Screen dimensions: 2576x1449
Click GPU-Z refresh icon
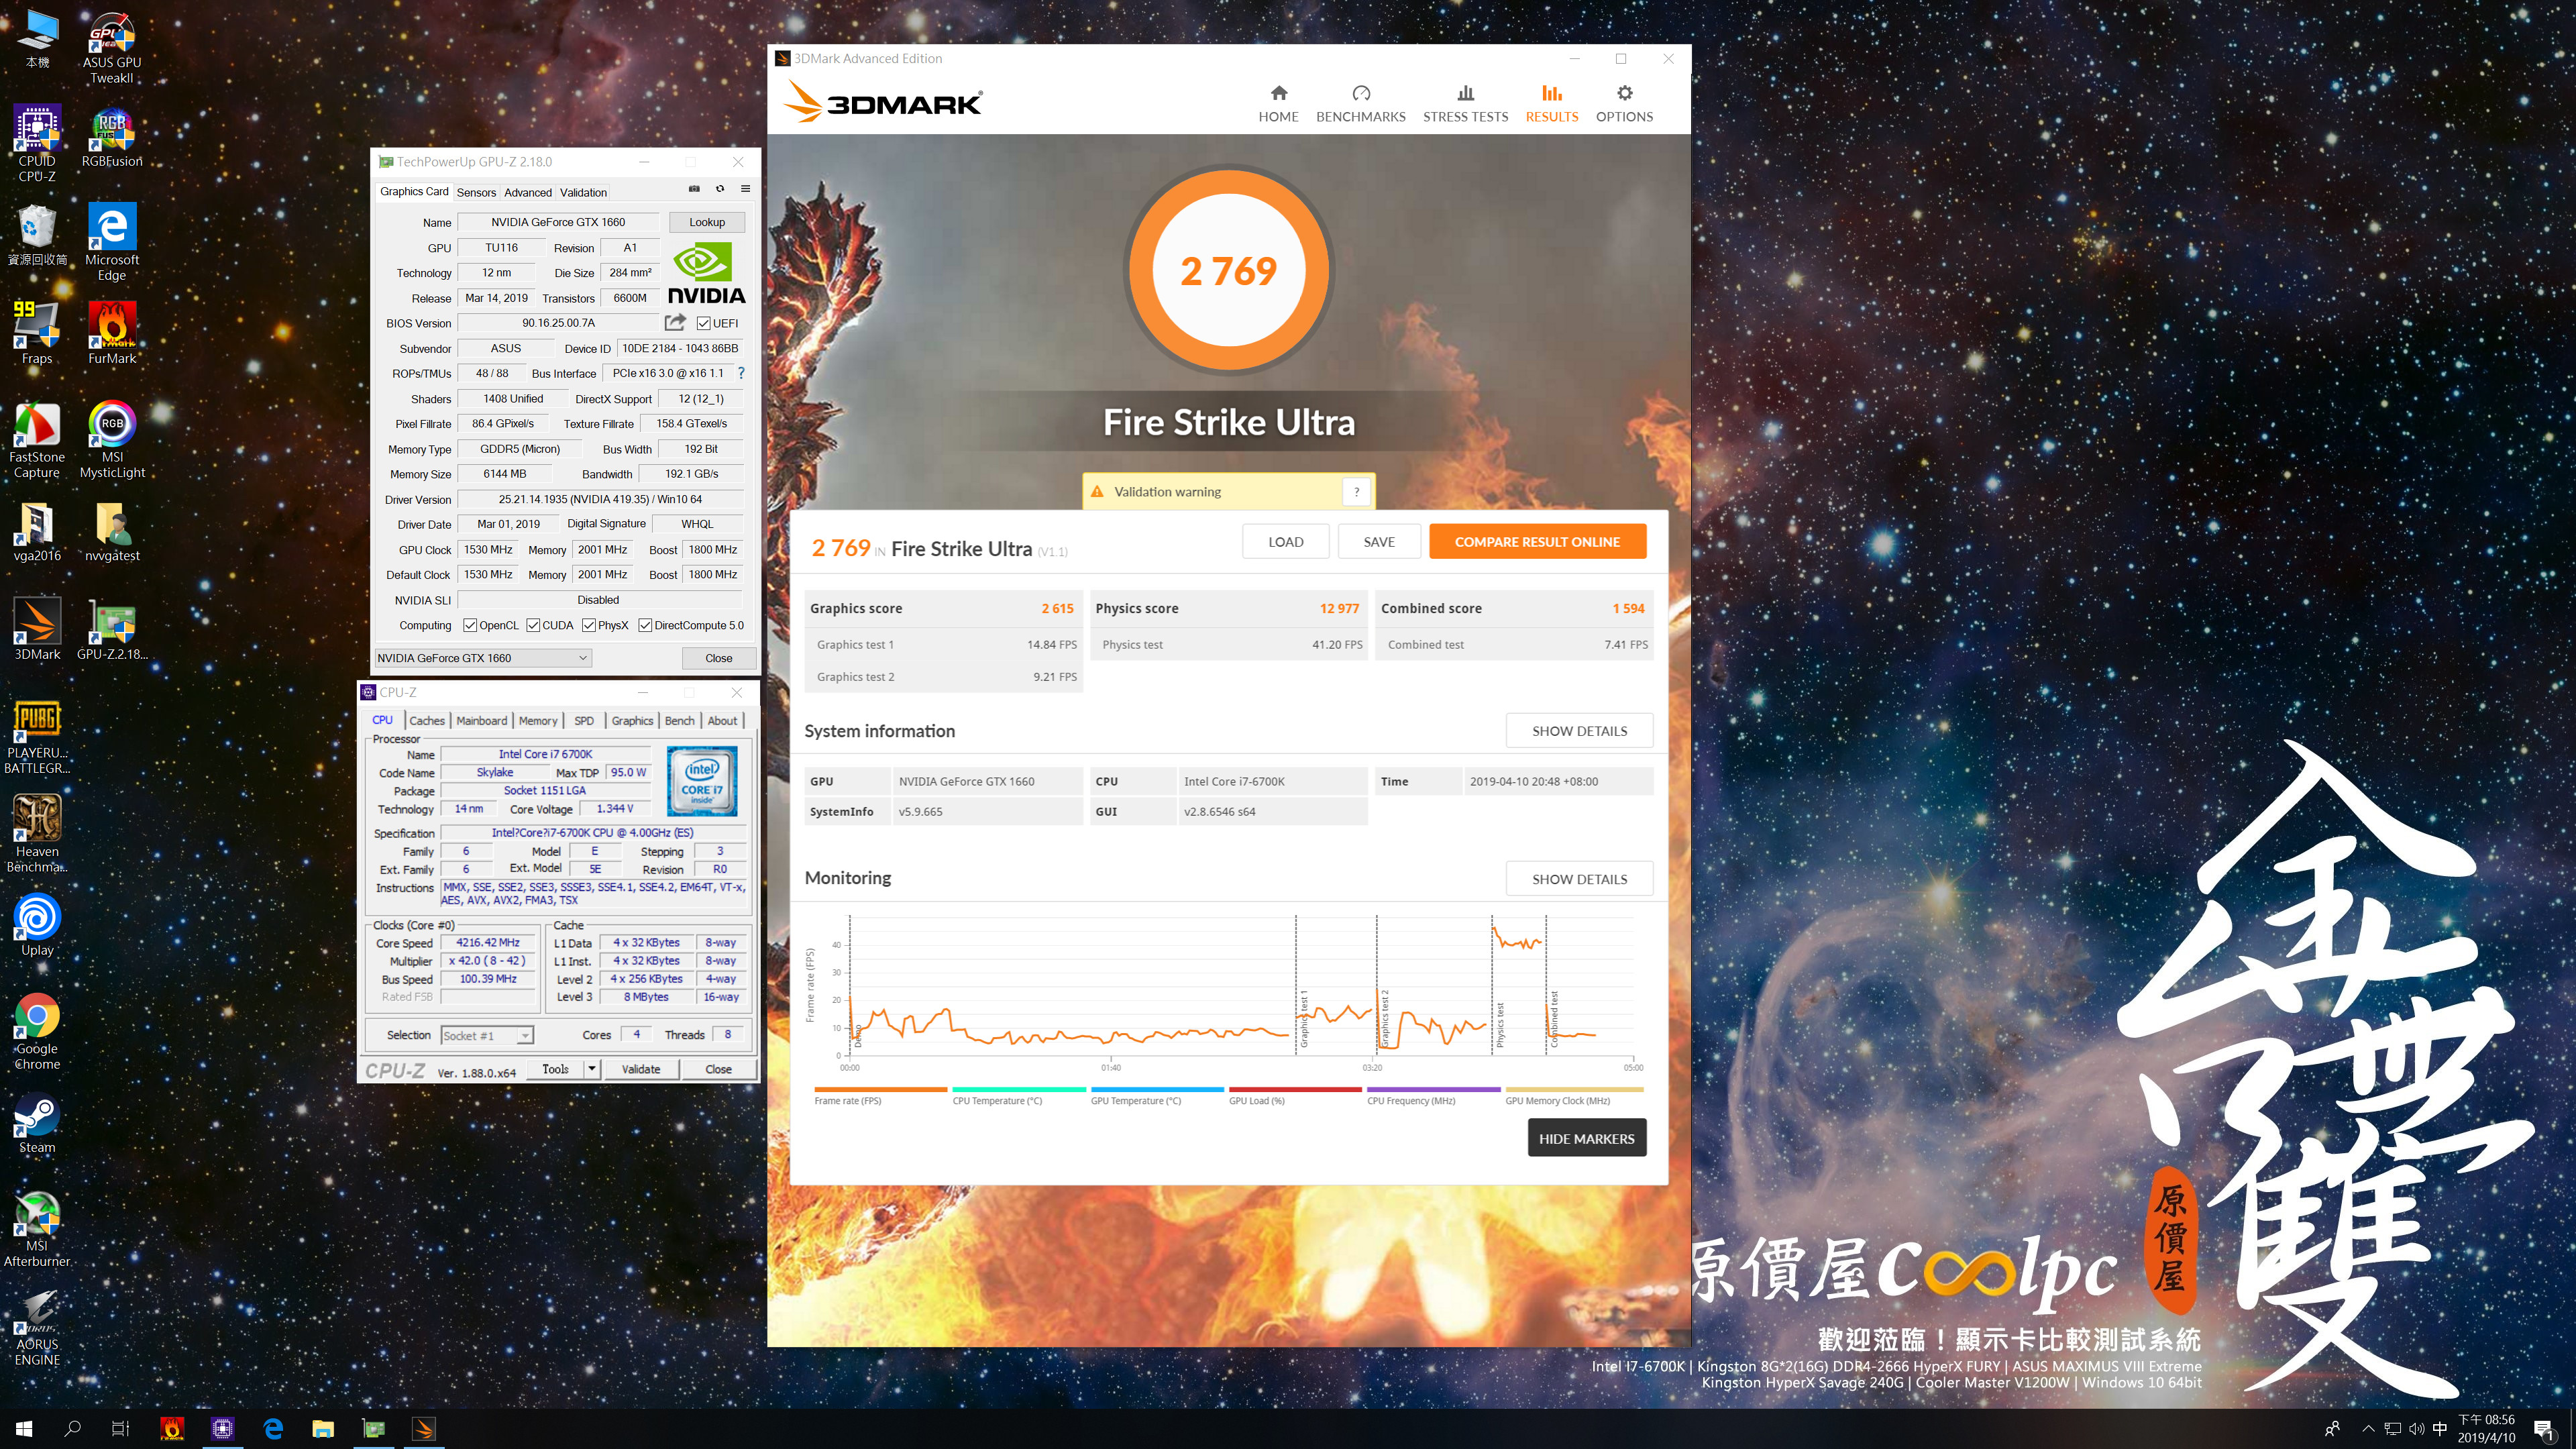pyautogui.click(x=720, y=189)
